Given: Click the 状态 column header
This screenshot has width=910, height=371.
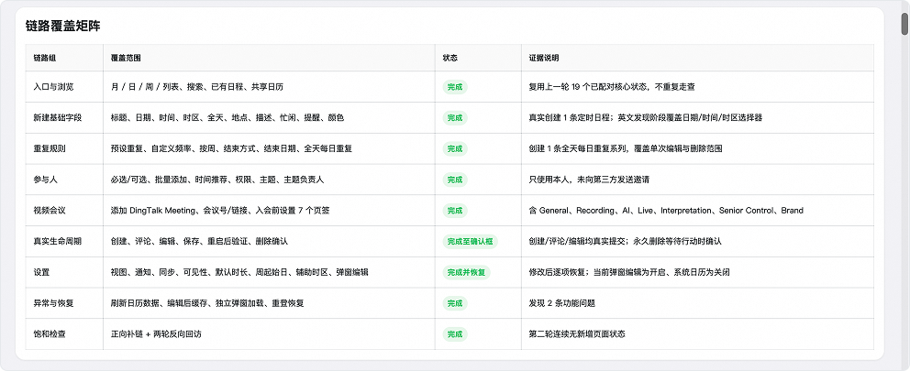Looking at the screenshot, I should (449, 58).
